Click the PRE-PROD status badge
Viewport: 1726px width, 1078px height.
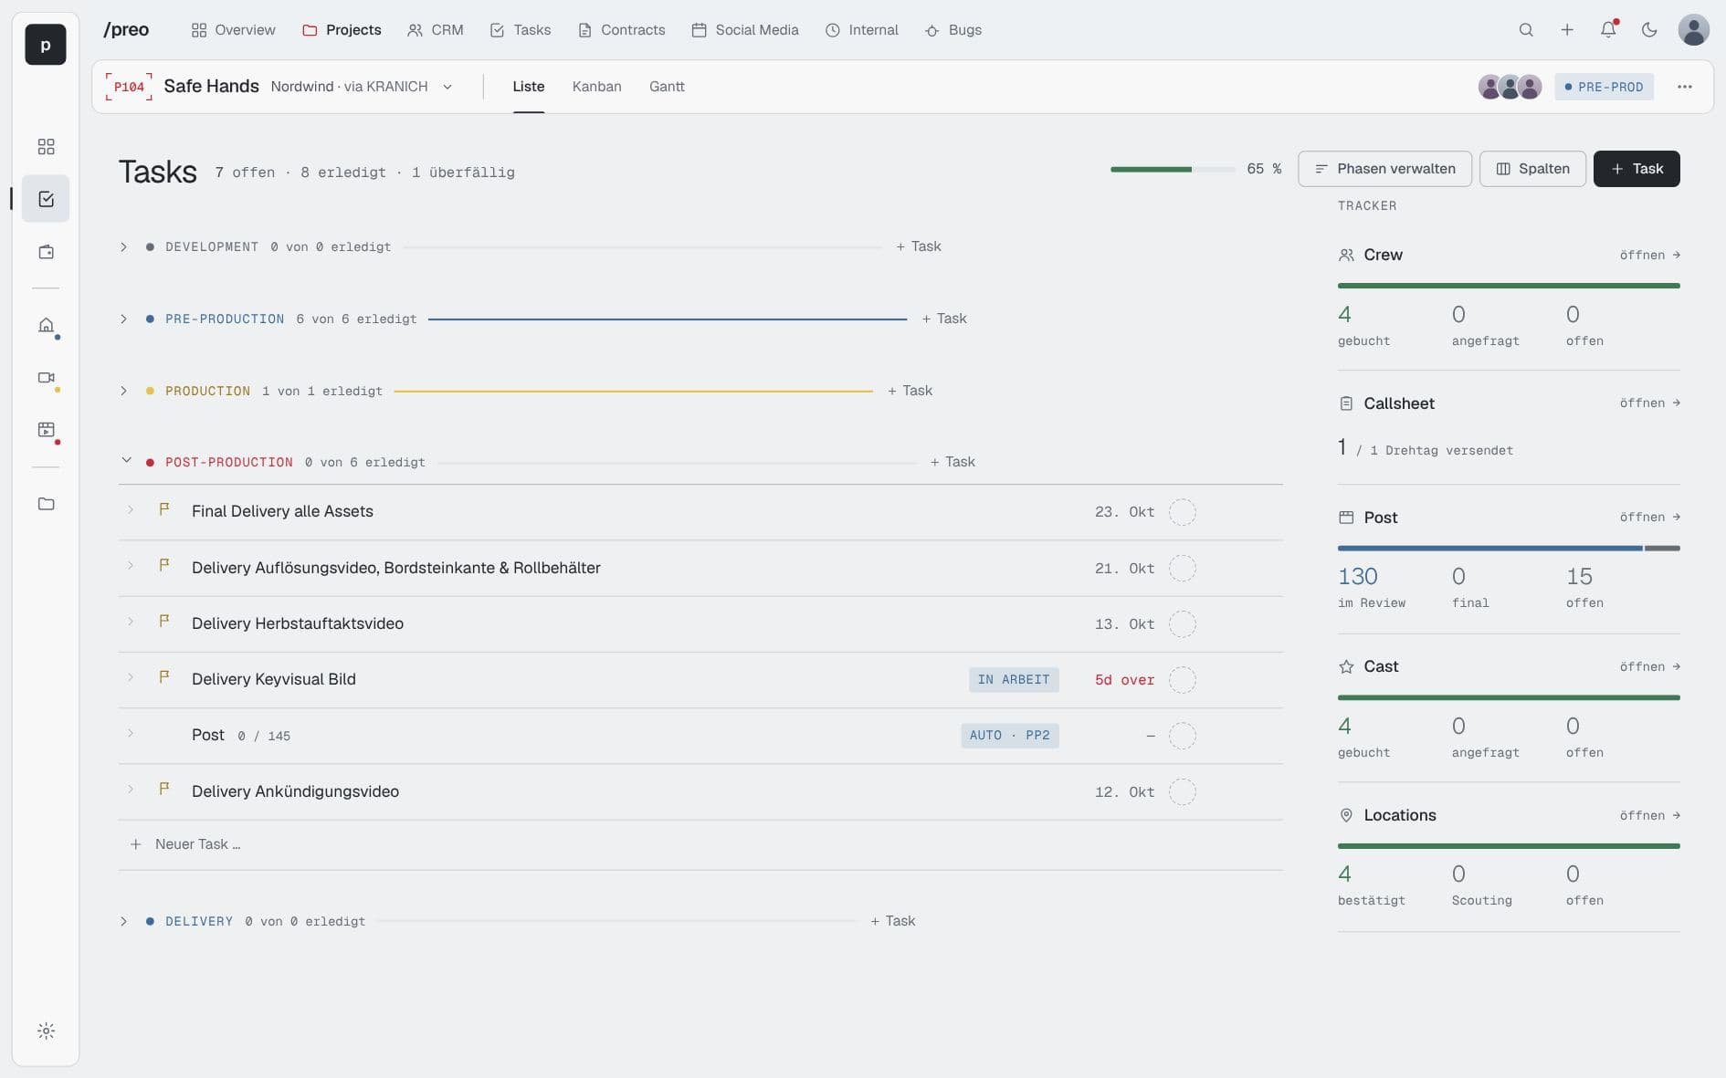pos(1604,87)
